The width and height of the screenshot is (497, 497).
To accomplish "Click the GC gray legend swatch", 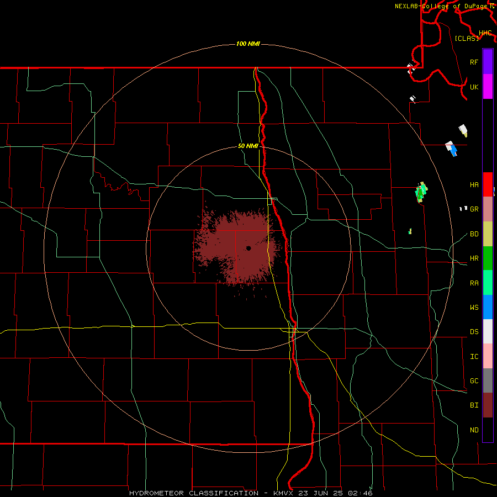I will [488, 380].
